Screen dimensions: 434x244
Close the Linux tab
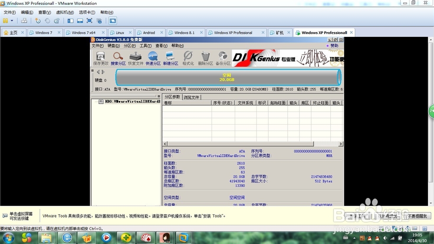click(130, 33)
